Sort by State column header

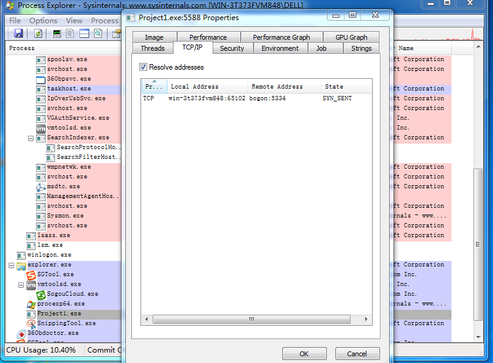tap(346, 87)
